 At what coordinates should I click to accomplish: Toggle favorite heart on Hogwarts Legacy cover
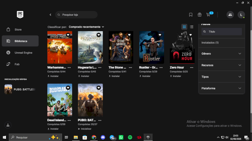[99, 35]
